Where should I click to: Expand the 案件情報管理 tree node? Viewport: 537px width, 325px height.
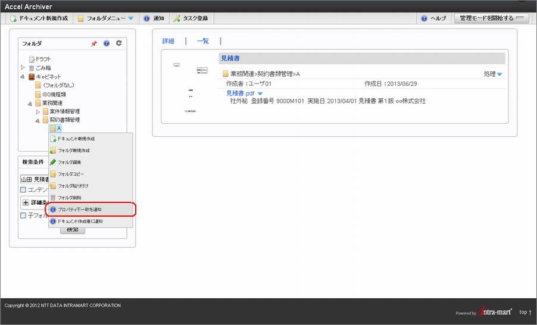point(38,112)
